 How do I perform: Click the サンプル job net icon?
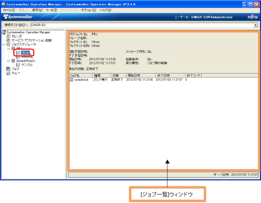point(18,65)
